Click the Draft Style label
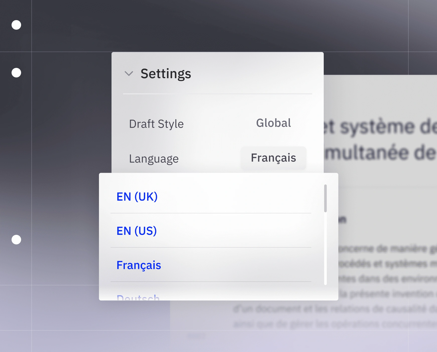 (x=156, y=124)
